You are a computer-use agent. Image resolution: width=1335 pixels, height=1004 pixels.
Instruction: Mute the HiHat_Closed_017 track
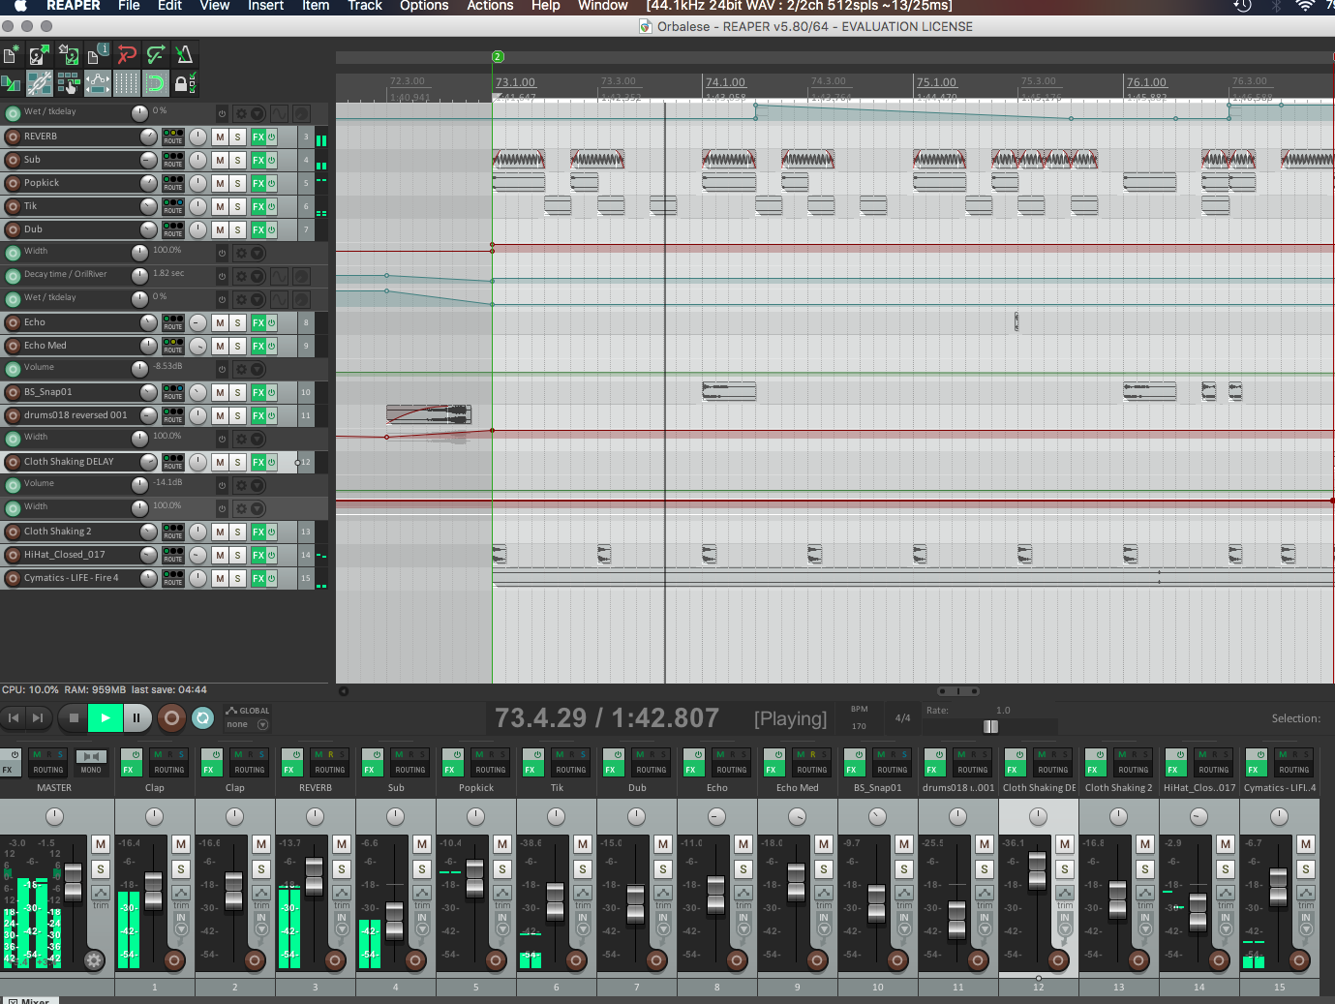tap(221, 555)
